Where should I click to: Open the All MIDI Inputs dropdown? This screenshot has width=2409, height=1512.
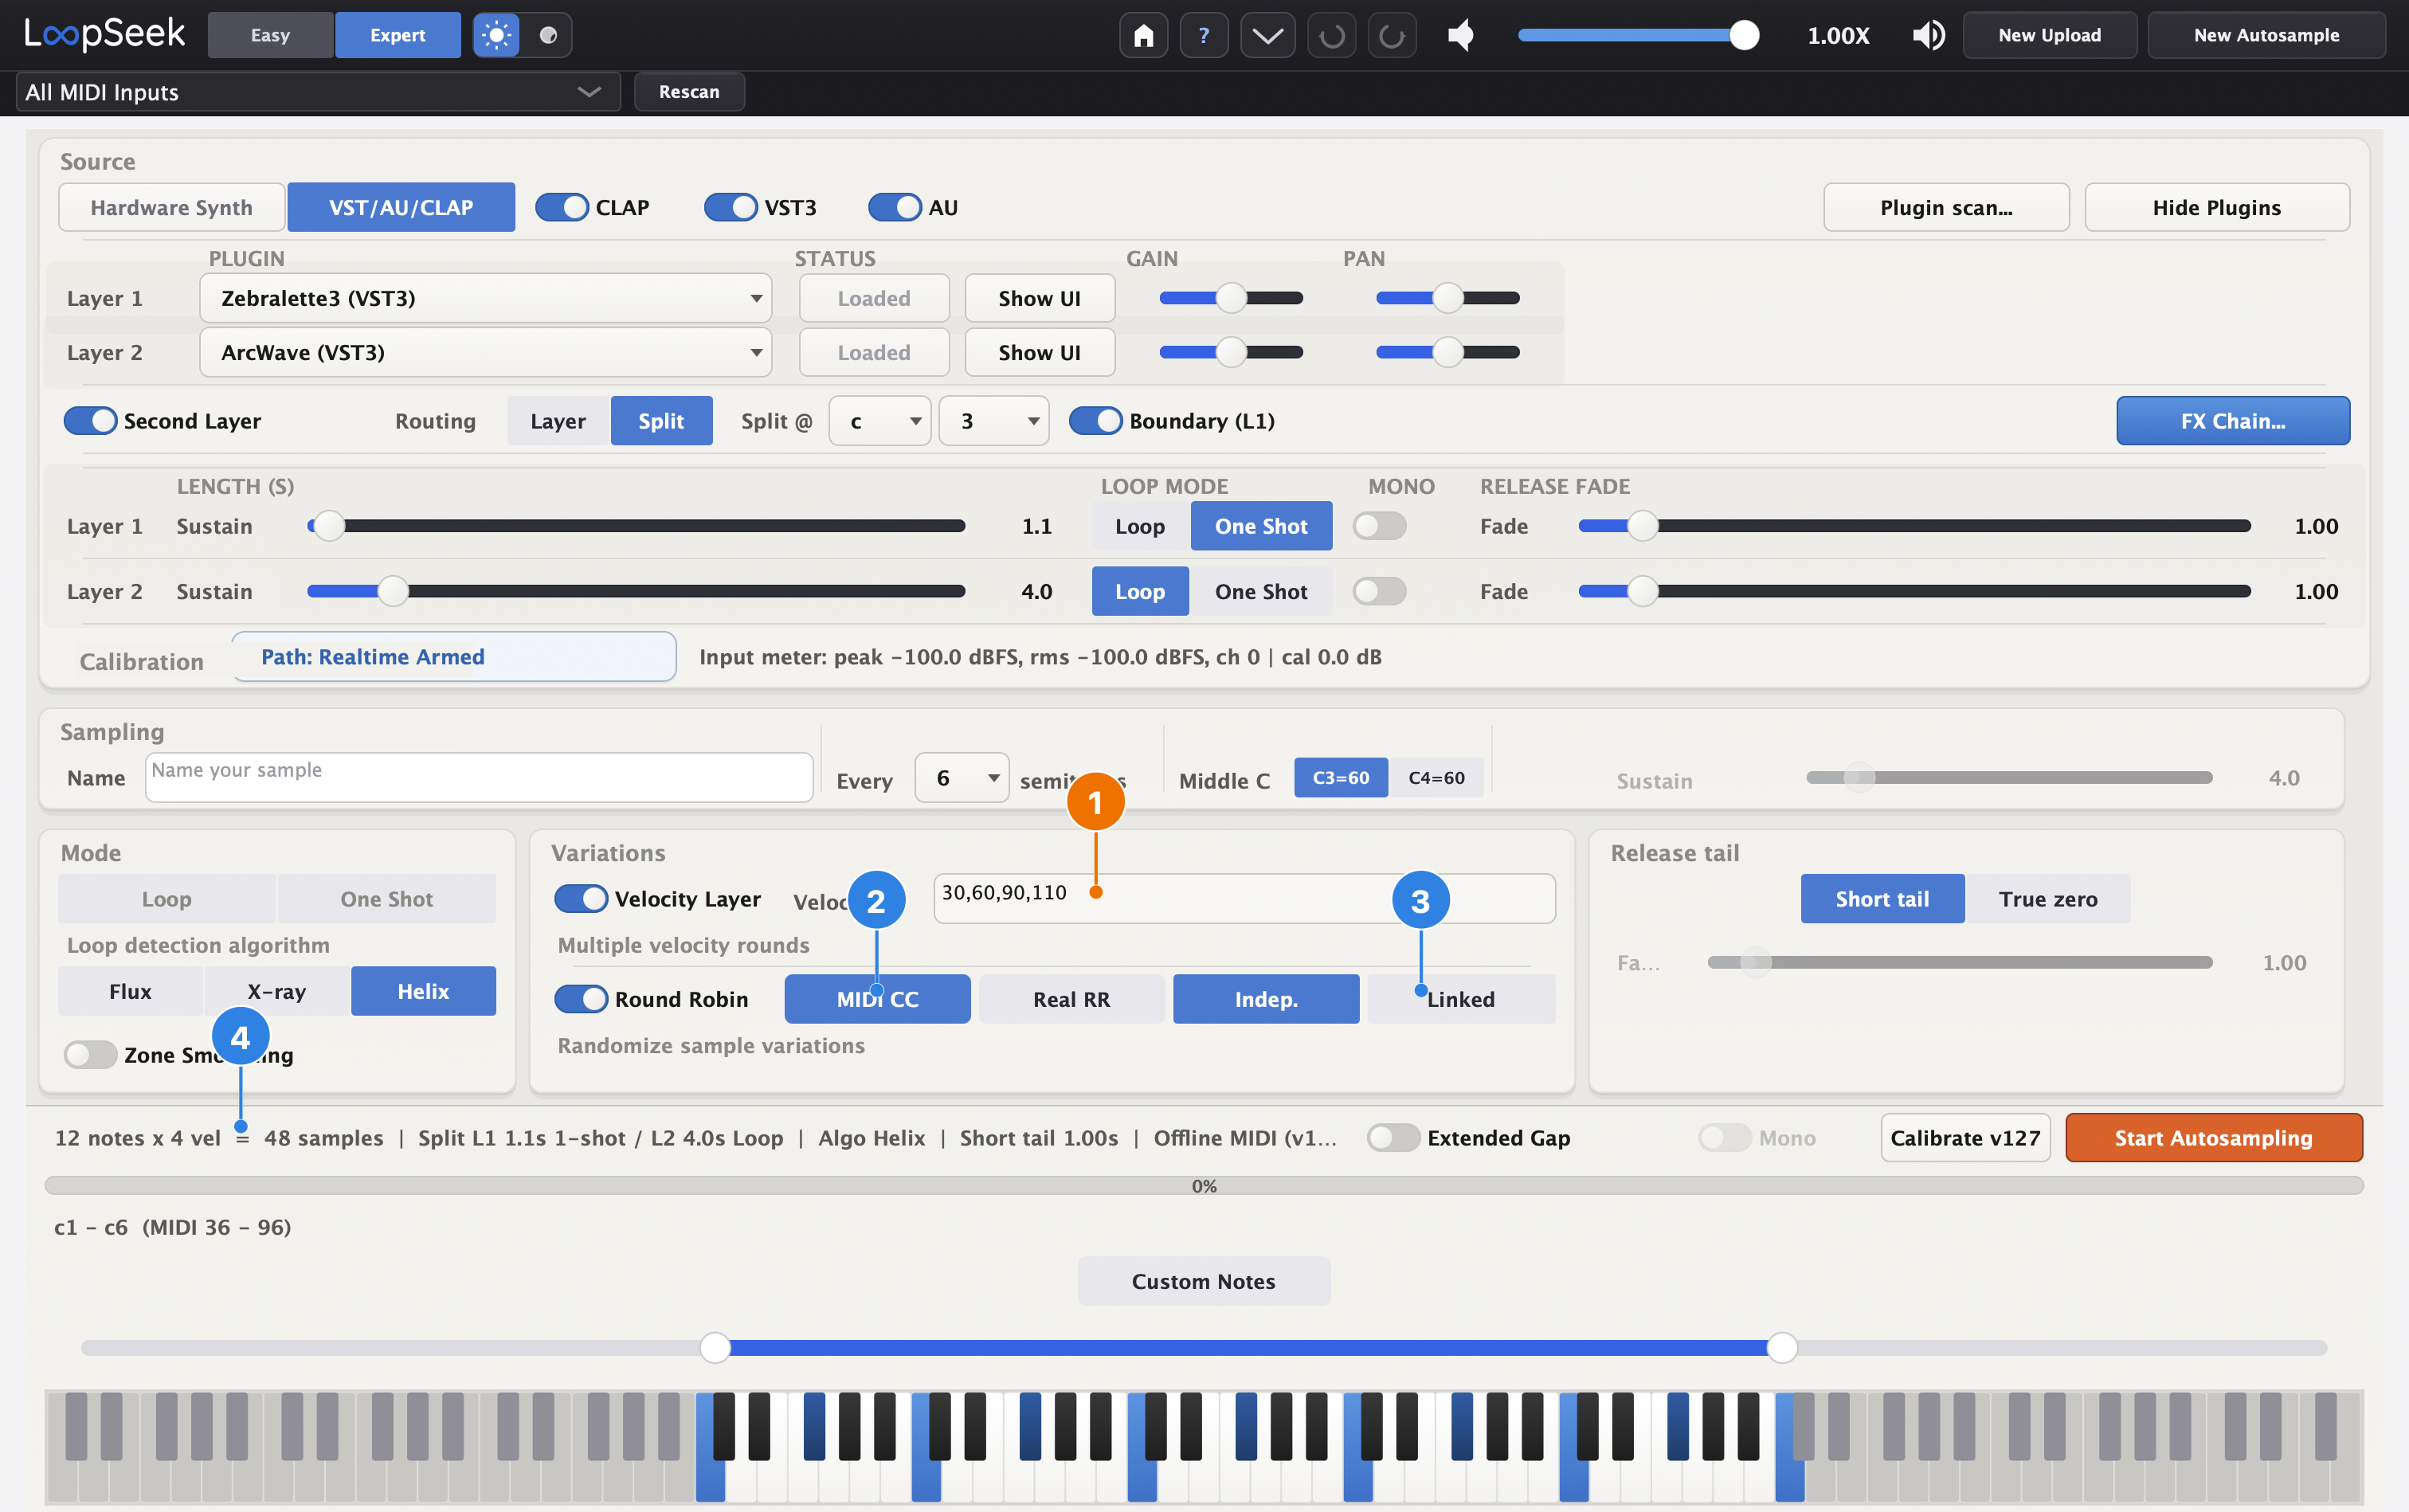pos(318,92)
